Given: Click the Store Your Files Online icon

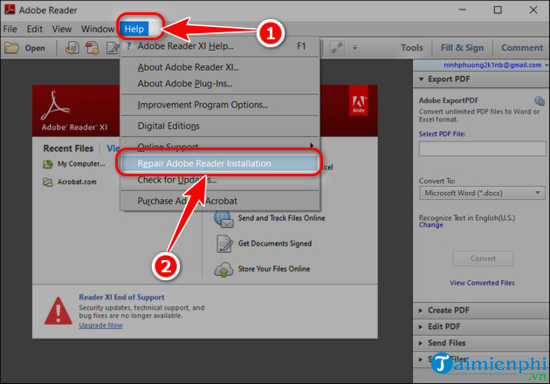Looking at the screenshot, I should (x=223, y=270).
